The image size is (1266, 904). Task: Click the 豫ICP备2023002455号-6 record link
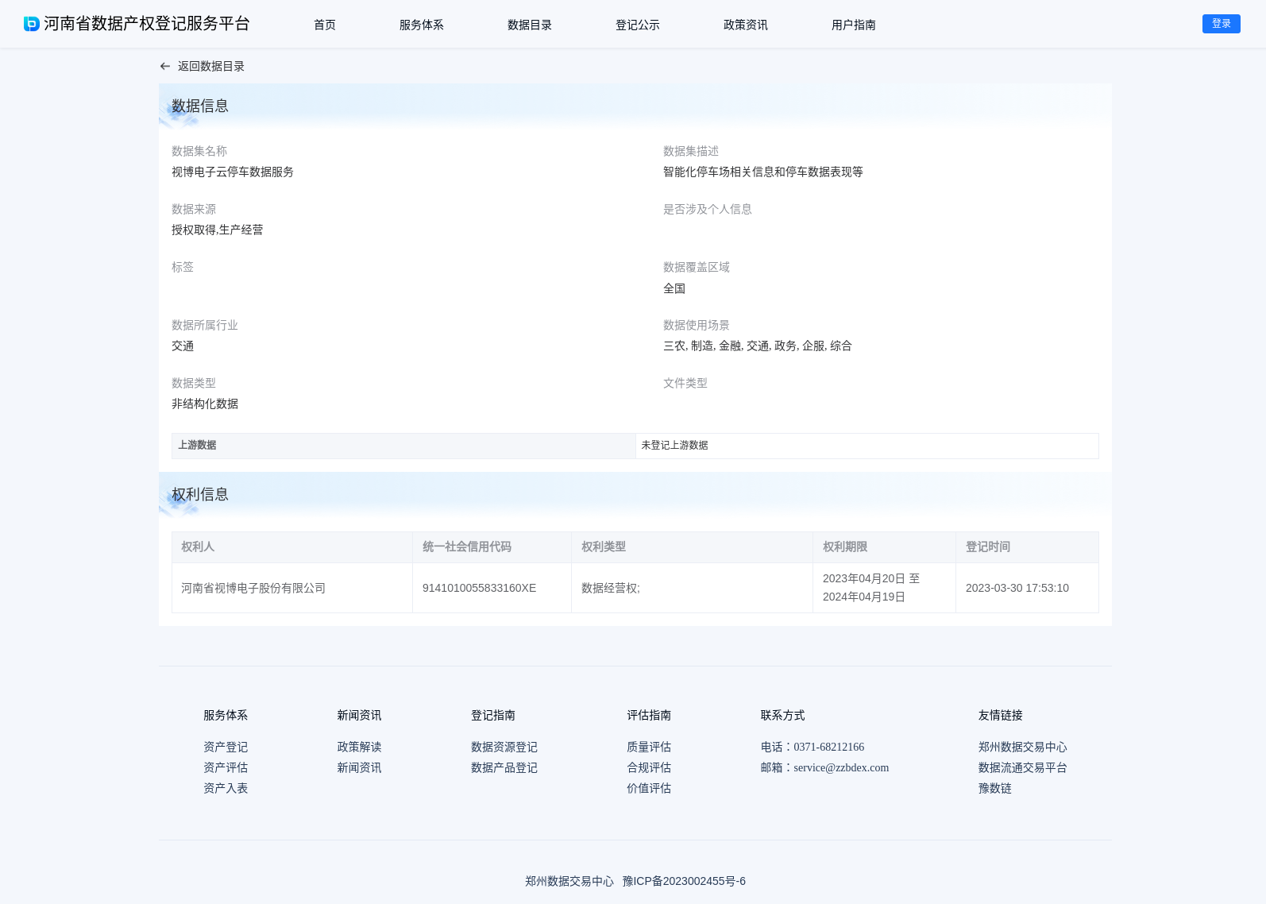(684, 881)
